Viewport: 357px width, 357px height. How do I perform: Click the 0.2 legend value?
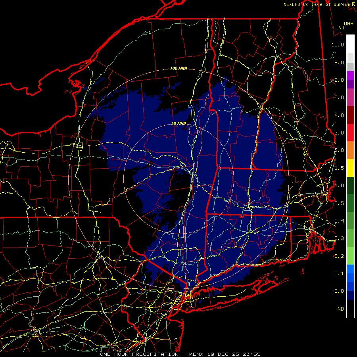point(339,256)
